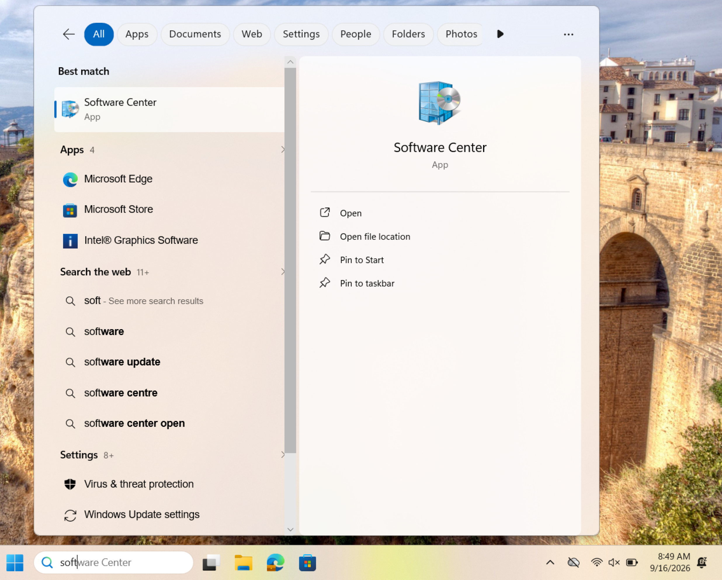Click the Microsoft Edge icon in results
This screenshot has height=580, width=722.
point(70,180)
